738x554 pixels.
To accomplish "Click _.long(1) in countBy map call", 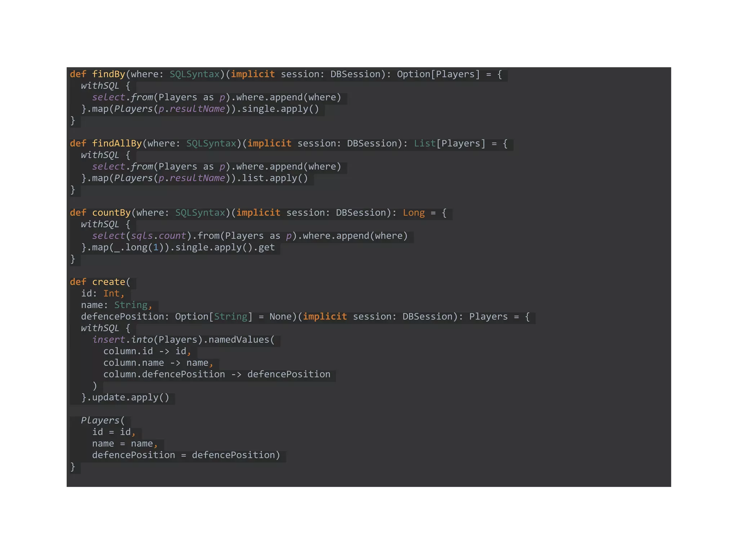I will click(x=139, y=247).
